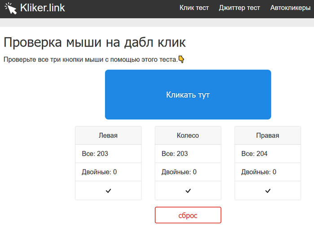Click the Проверка мыши на дабл клик heading
Image resolution: width=314 pixels, height=225 pixels.
pos(95,43)
